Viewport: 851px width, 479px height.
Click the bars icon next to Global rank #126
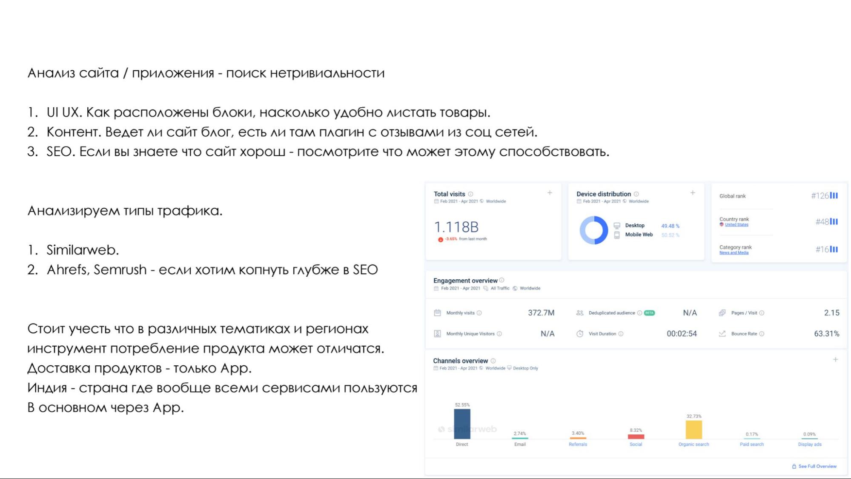834,195
